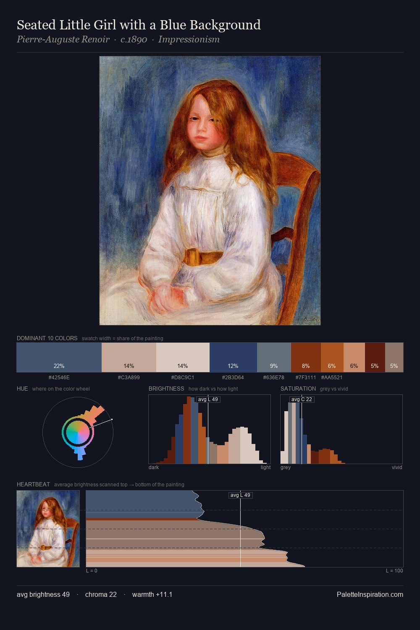The width and height of the screenshot is (420, 630).
Task: Click the 'grey' axis label
Action: pyautogui.click(x=286, y=467)
